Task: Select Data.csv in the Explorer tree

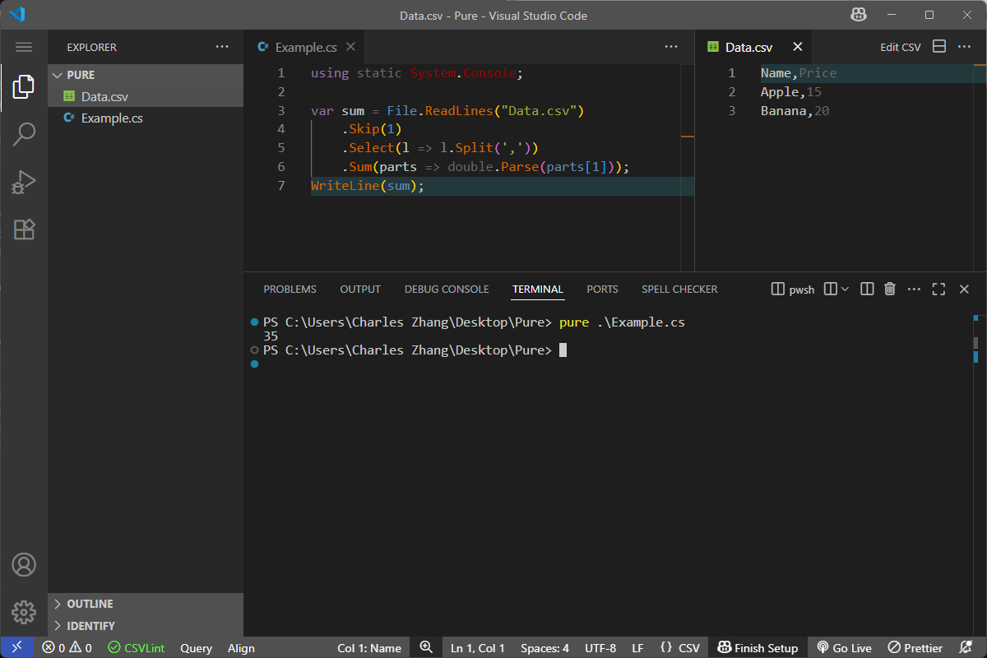Action: tap(146, 96)
